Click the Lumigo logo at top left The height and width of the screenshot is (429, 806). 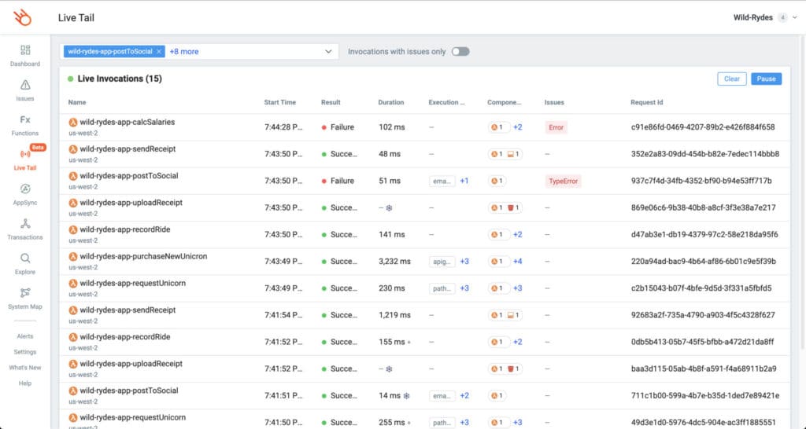25,17
